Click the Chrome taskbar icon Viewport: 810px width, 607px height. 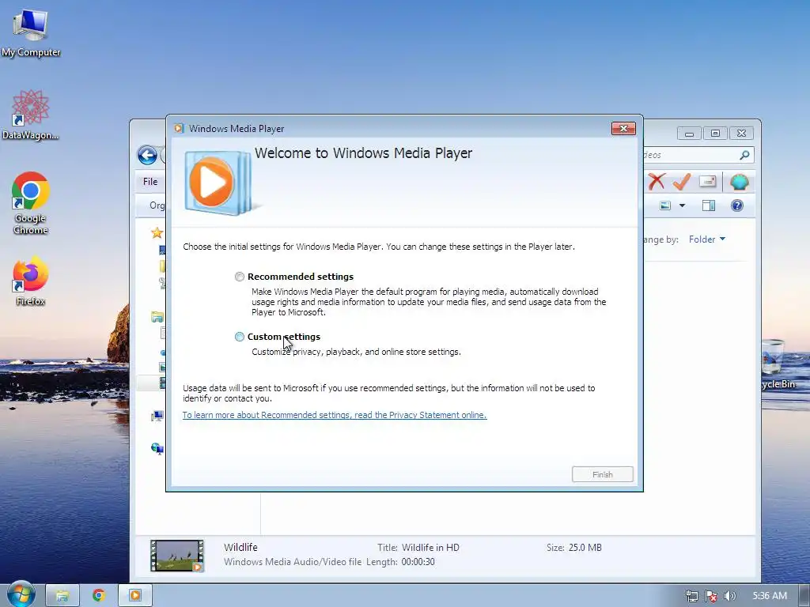[99, 595]
